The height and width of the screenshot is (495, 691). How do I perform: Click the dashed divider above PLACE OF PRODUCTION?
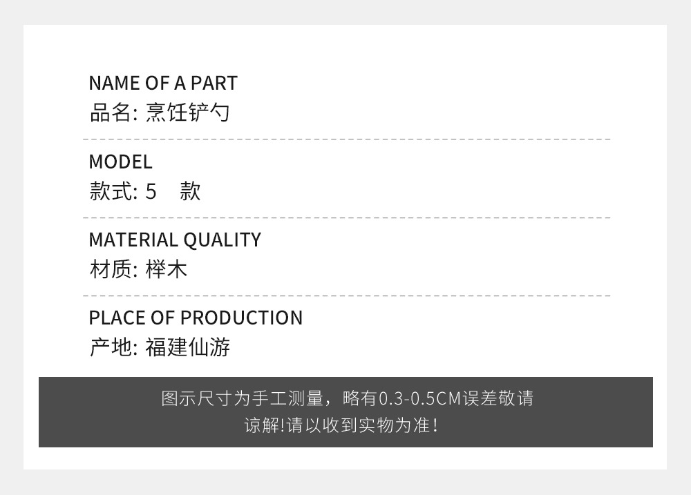pos(345,295)
